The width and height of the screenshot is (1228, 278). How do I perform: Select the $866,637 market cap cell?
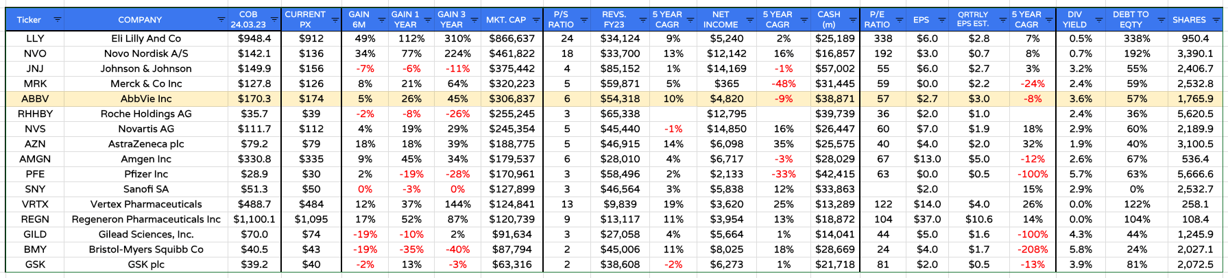pyautogui.click(x=511, y=38)
